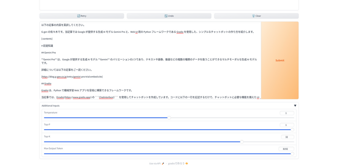Viewport: 338px width, 168px height.
Task: Click the undo icon on Undo button
Action: [x=166, y=16]
